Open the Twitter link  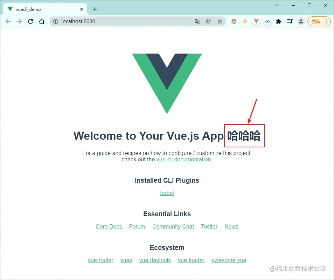(x=209, y=226)
